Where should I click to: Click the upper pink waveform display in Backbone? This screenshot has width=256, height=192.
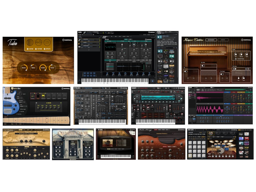tap(210, 98)
